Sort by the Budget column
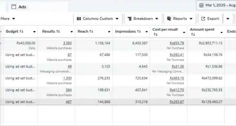The width and height of the screenshot is (236, 126). tap(21, 31)
